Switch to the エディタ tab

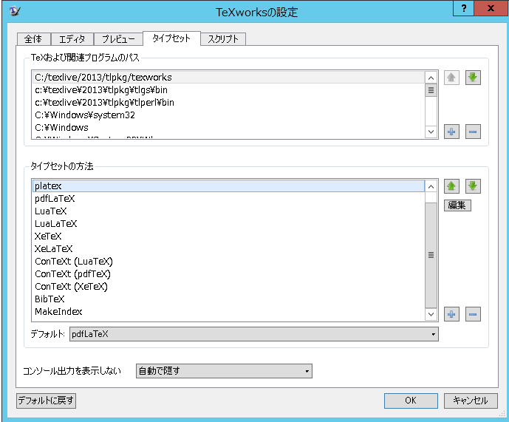point(72,39)
